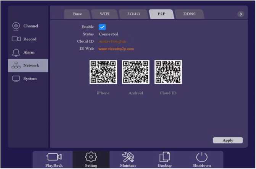256x169 pixels.
Task: Expand more tabs with right arrow
Action: pyautogui.click(x=240, y=14)
